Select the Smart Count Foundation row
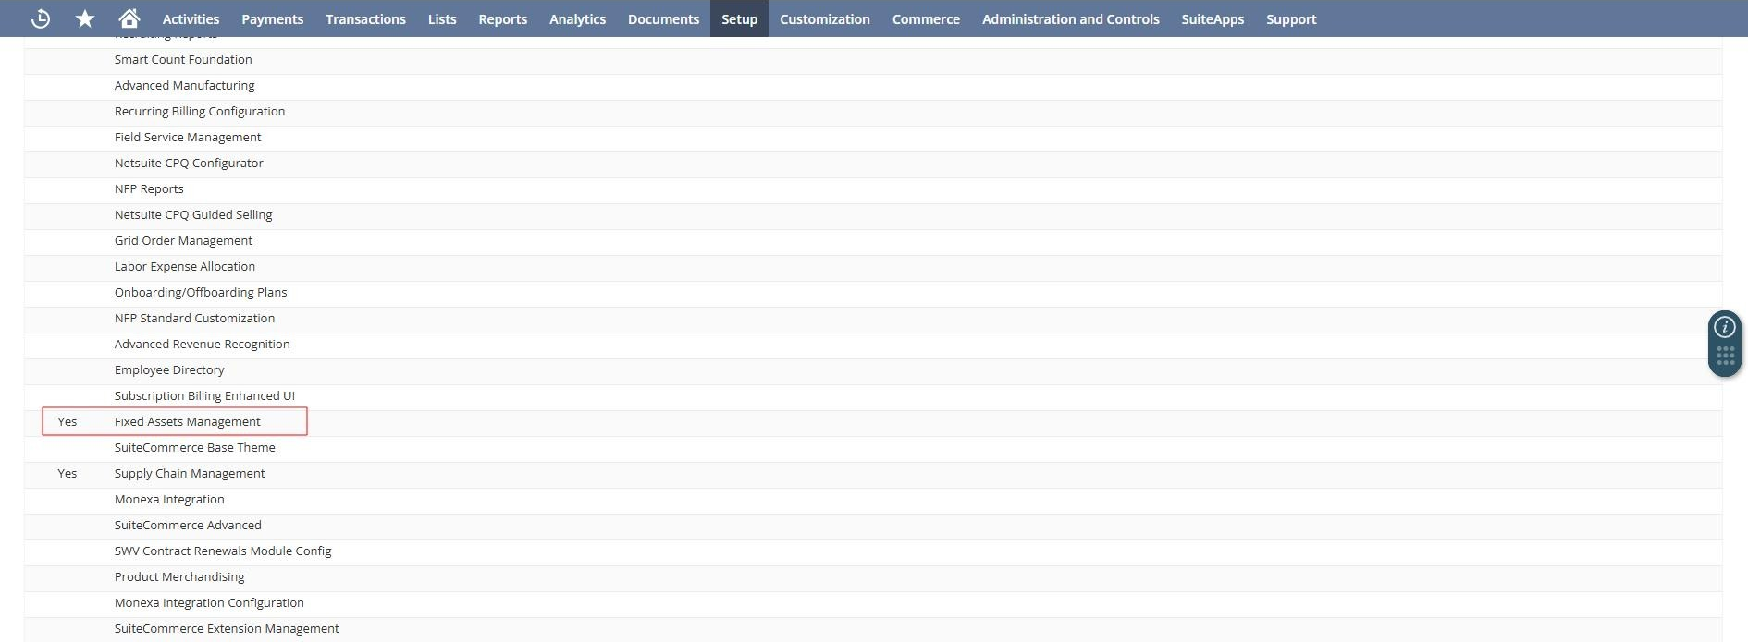1748x642 pixels. click(x=183, y=59)
